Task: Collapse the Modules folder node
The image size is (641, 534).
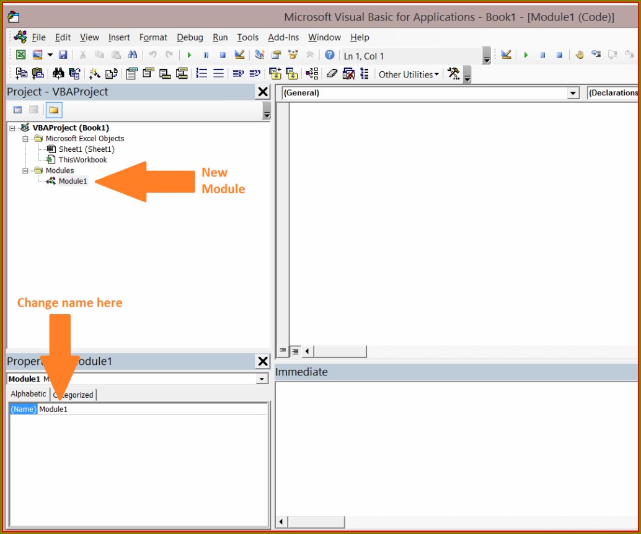Action: click(25, 171)
